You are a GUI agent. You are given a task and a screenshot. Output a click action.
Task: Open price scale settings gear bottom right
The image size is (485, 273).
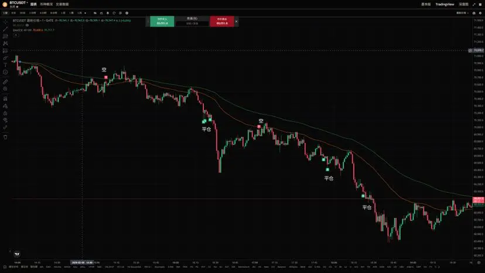click(479, 262)
